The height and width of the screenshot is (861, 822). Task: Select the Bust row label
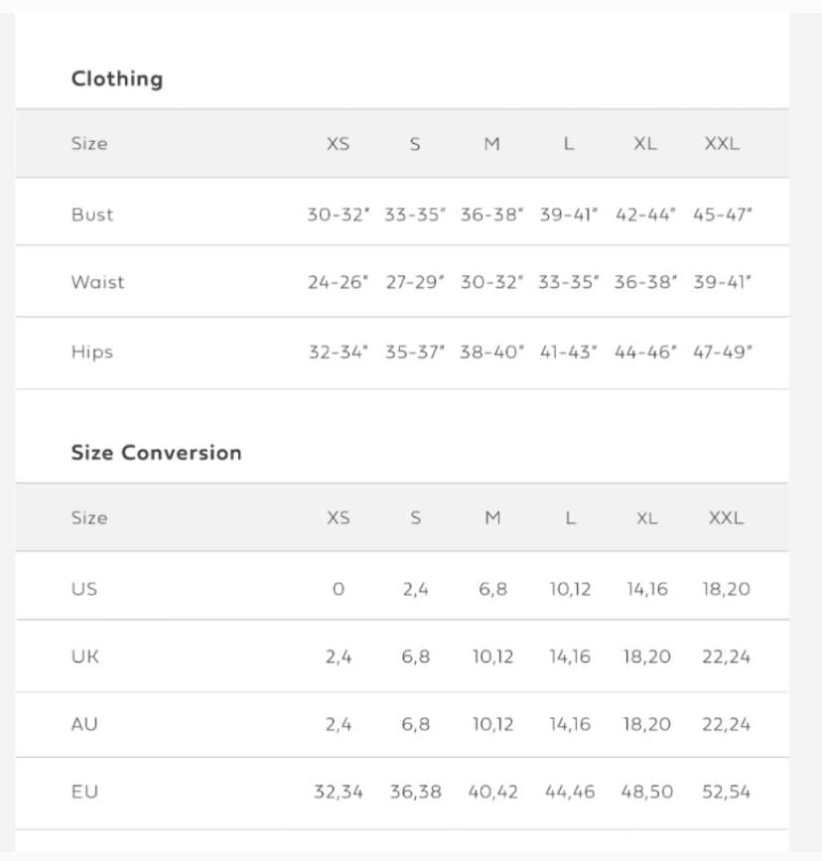92,215
